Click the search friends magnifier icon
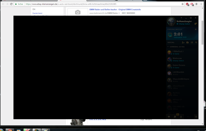Image resolution: width=206 pixels, height=131 pixels. point(196,42)
